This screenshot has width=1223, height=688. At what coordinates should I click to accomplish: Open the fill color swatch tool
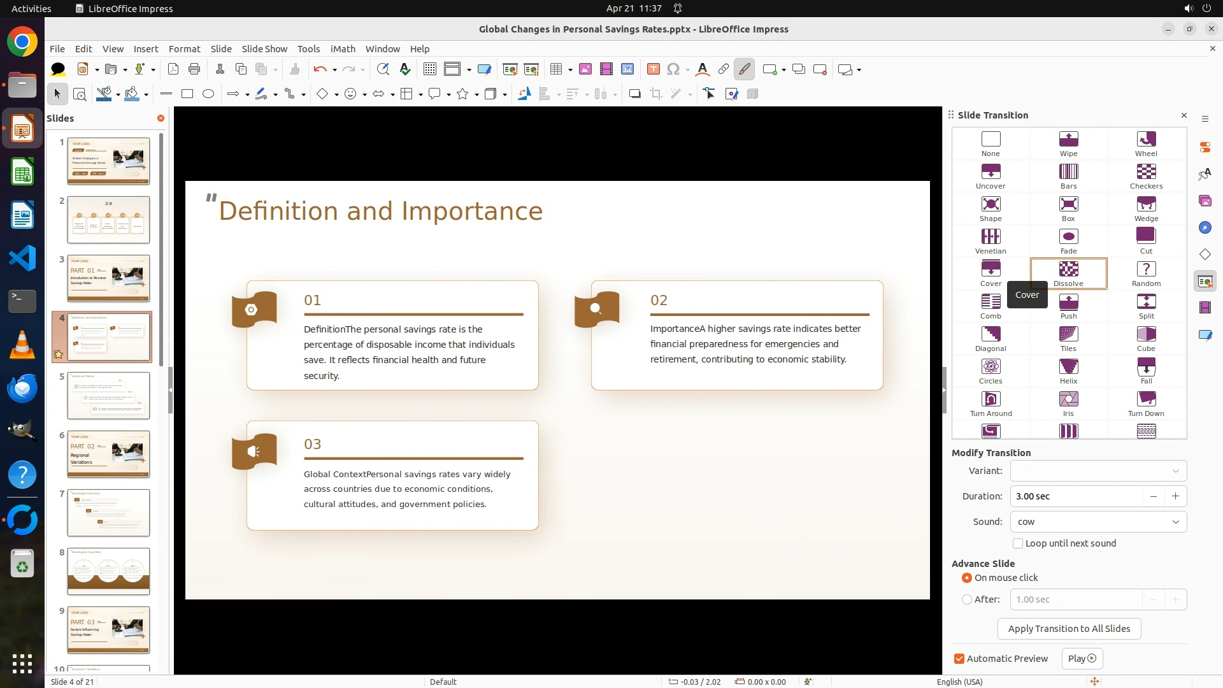[132, 94]
